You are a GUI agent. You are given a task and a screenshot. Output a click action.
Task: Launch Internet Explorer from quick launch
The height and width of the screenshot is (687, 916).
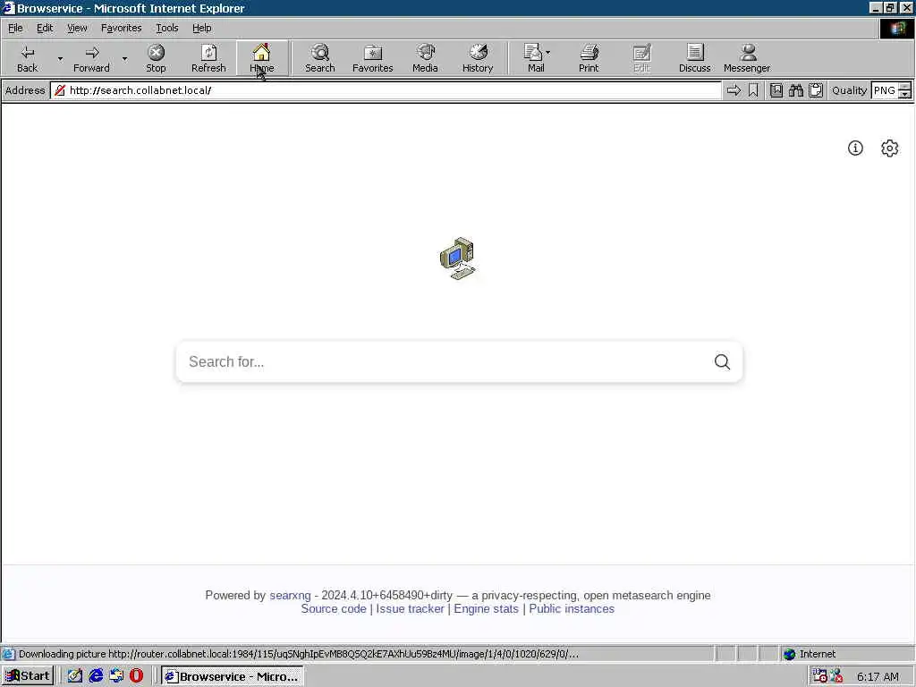click(96, 676)
